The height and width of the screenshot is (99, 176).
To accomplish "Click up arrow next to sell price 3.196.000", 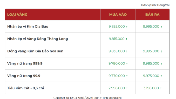I will pyautogui.click(x=161, y=88).
